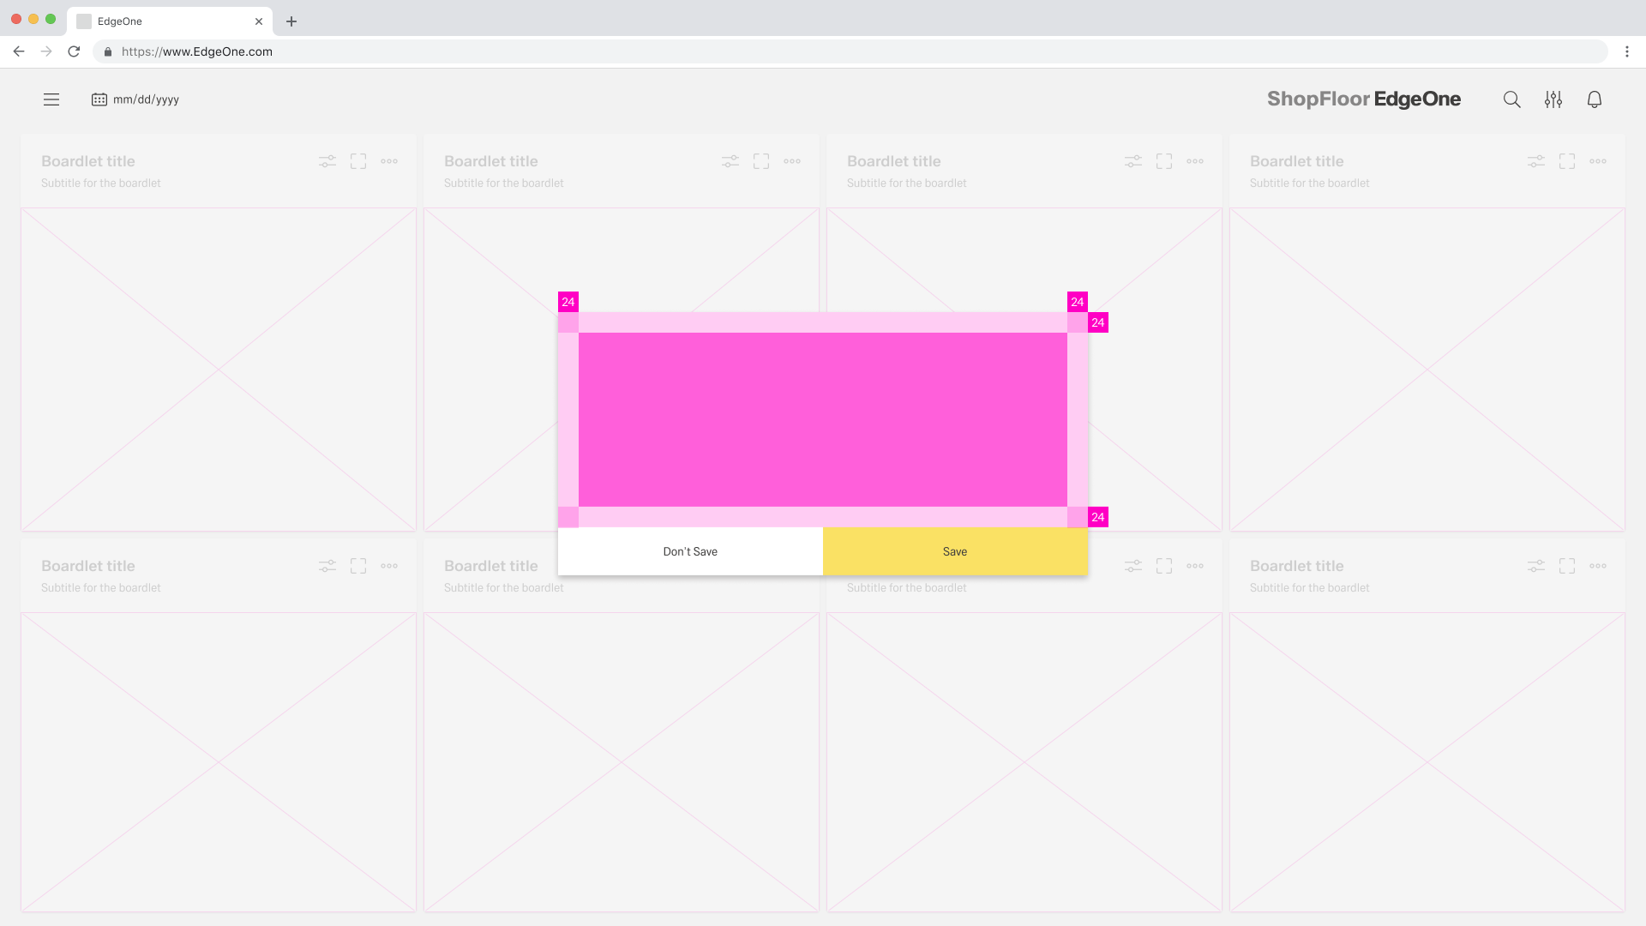
Task: Click the browser address bar
Action: (x=849, y=51)
